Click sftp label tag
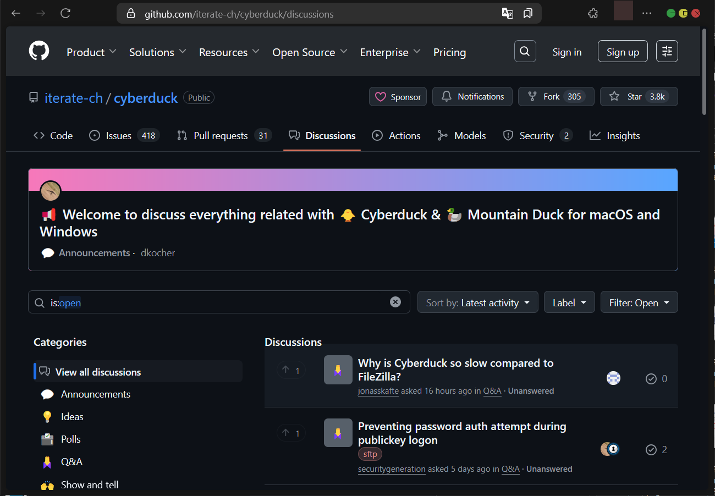The image size is (715, 496). pos(370,454)
